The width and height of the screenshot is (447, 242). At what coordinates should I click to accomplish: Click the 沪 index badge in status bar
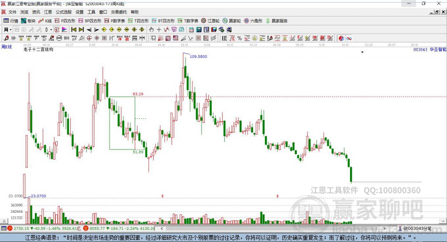point(10,228)
